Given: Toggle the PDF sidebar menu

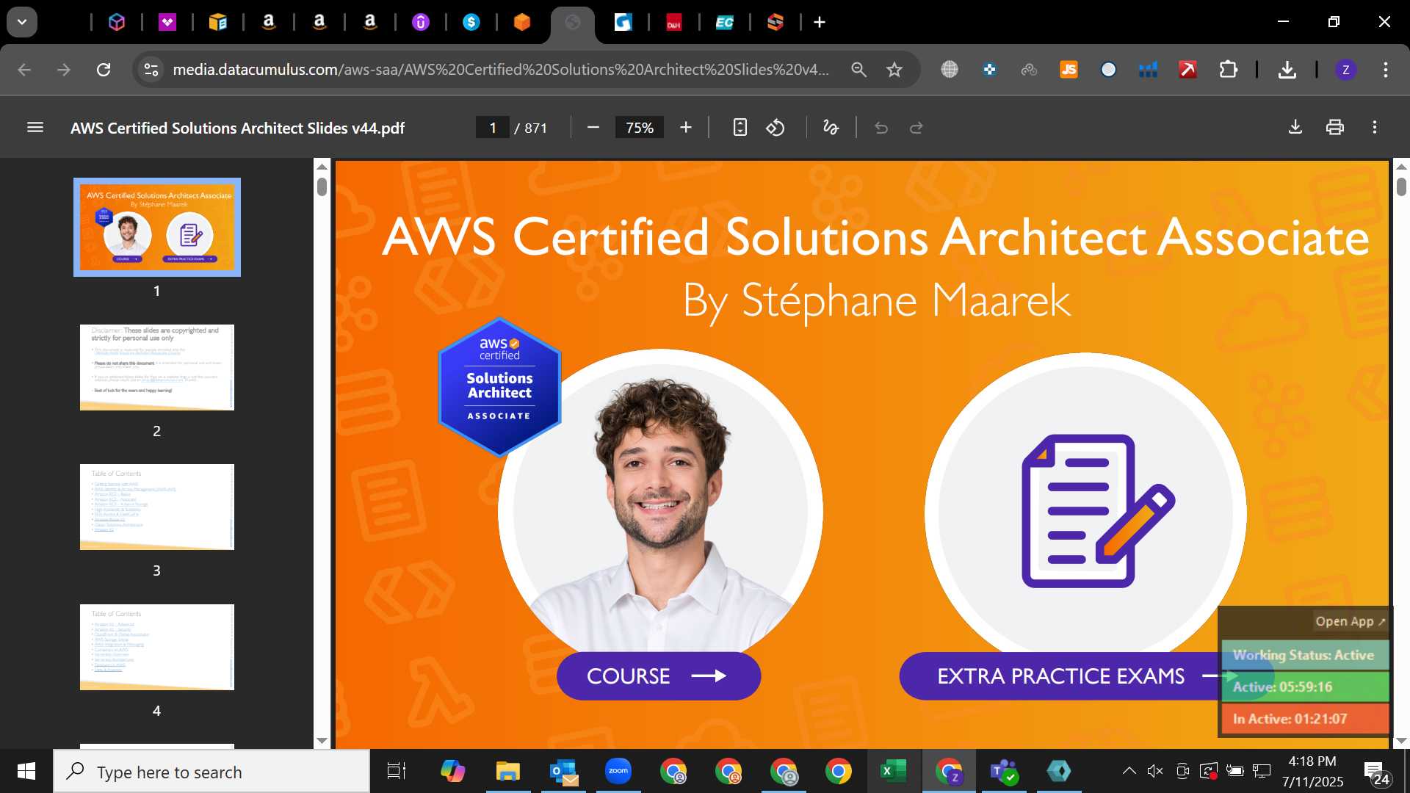Looking at the screenshot, I should tap(35, 128).
